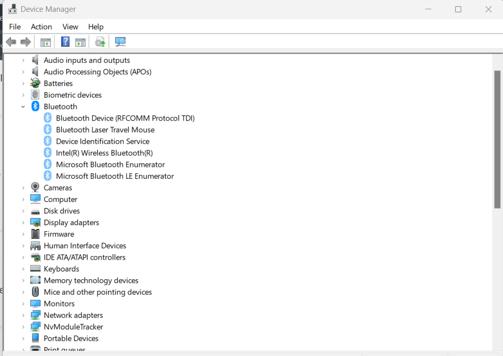Click the Memory technology devices icon
503x356 pixels.
coord(36,280)
